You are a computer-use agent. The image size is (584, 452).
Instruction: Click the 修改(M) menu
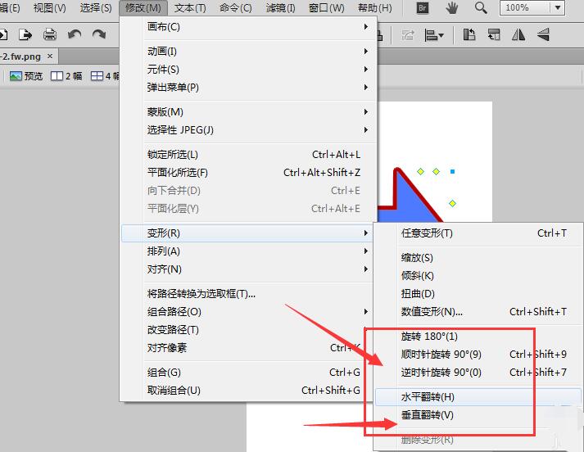pos(143,8)
